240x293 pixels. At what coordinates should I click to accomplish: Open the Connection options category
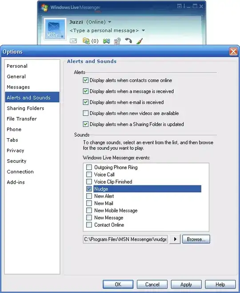32,172
